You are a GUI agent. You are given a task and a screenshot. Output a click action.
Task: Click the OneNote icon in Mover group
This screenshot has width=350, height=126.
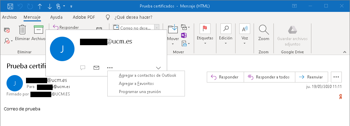(184, 35)
